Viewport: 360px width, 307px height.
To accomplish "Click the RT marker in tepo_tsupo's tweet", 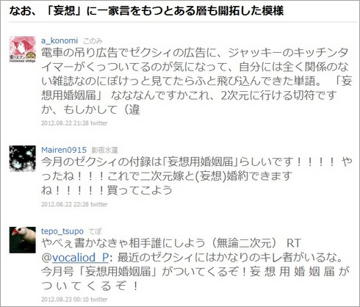I will tap(293, 243).
